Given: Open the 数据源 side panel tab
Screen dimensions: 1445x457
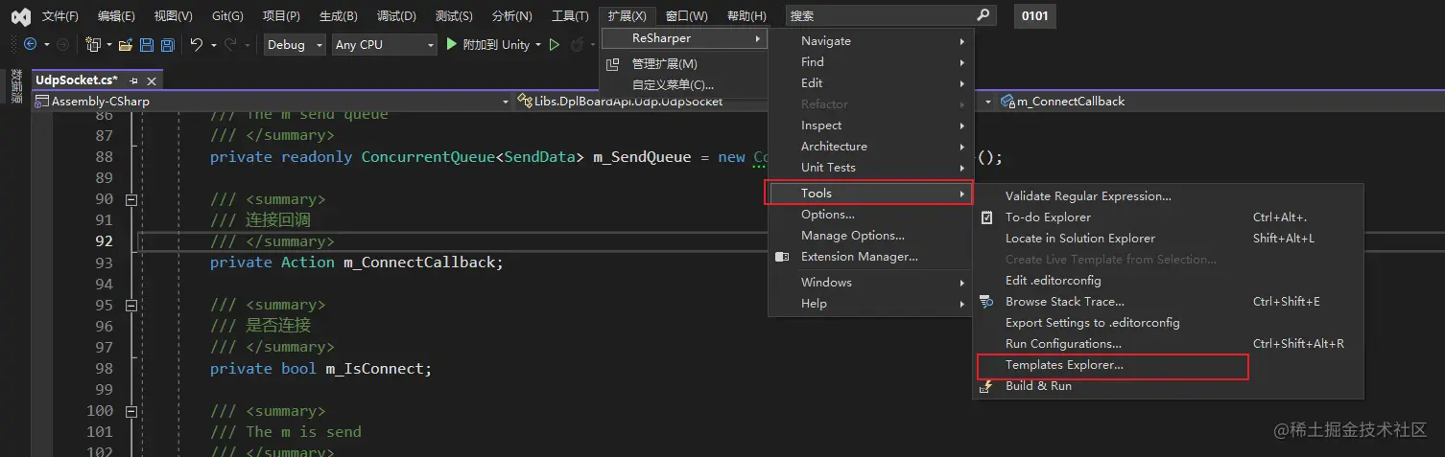Looking at the screenshot, I should click(x=16, y=85).
